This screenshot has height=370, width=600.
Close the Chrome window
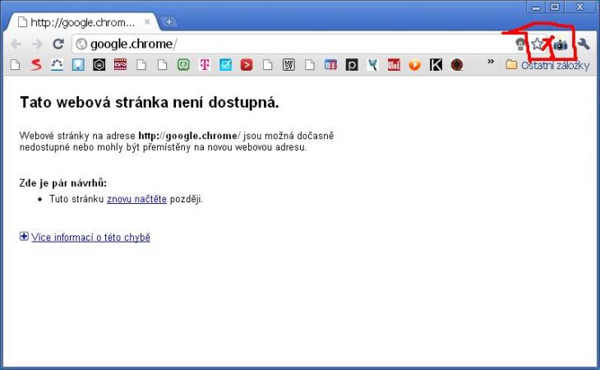(x=580, y=7)
